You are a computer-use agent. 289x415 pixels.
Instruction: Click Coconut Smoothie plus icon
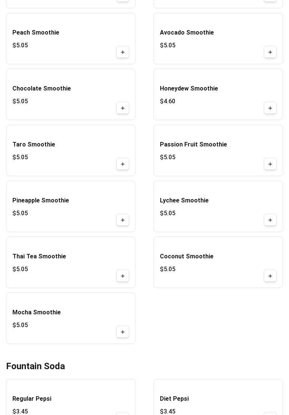tap(270, 276)
